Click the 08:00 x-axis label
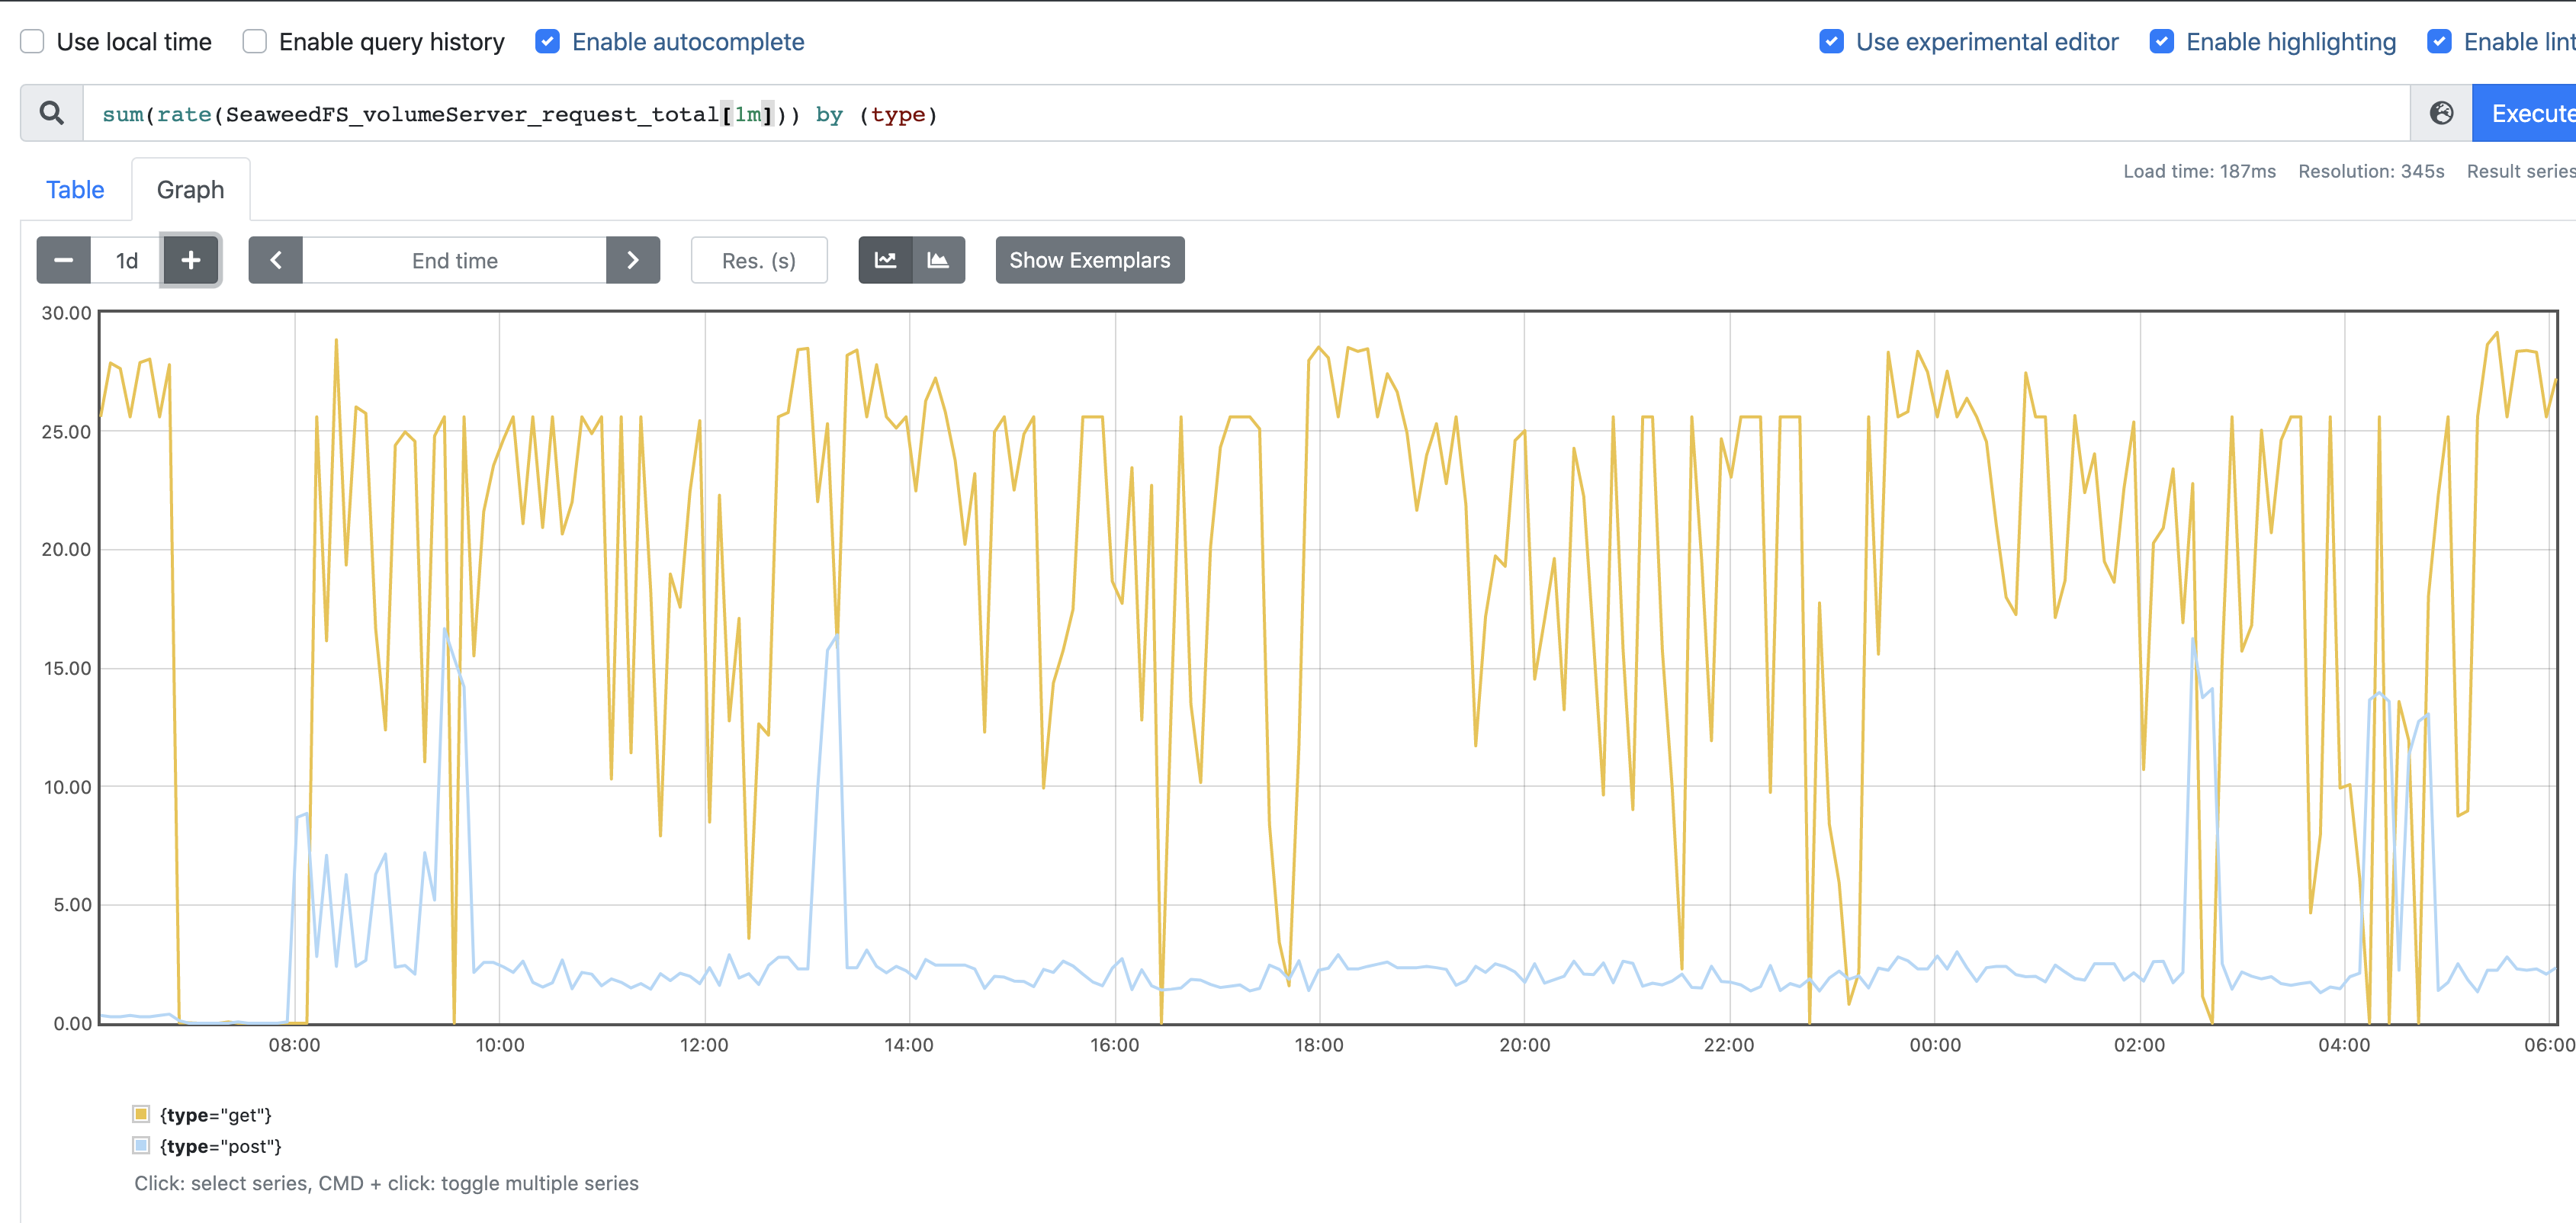This screenshot has width=2576, height=1223. click(294, 1045)
